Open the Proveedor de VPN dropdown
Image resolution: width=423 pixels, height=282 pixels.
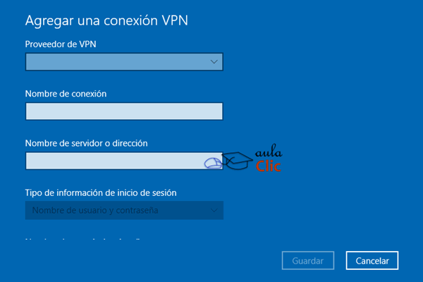tap(124, 62)
